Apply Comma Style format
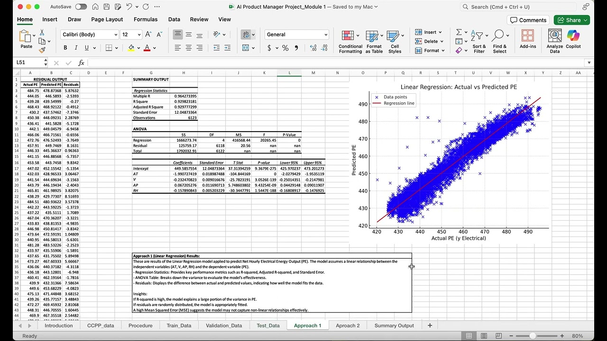 click(x=296, y=48)
